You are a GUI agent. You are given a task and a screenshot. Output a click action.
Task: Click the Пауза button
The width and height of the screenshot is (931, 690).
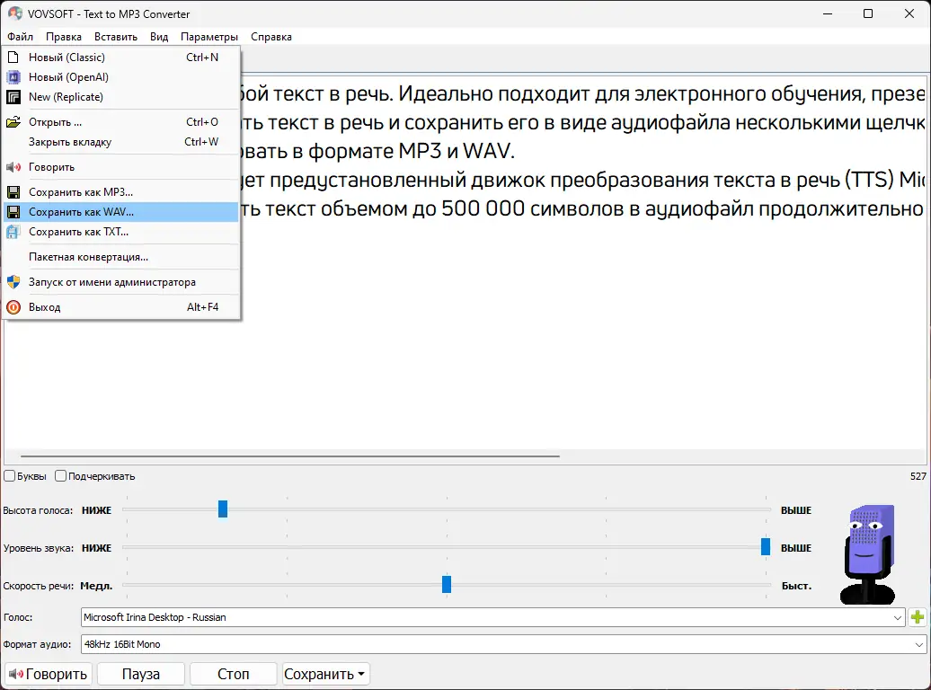[141, 674]
